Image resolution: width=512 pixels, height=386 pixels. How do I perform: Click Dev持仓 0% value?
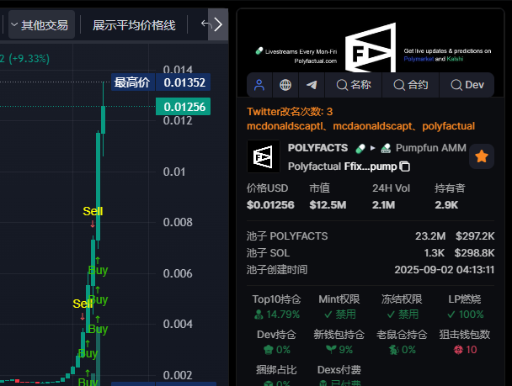[283, 350]
